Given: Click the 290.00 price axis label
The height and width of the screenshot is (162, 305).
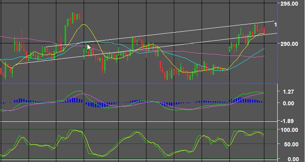Looking at the screenshot, I should pyautogui.click(x=289, y=44).
